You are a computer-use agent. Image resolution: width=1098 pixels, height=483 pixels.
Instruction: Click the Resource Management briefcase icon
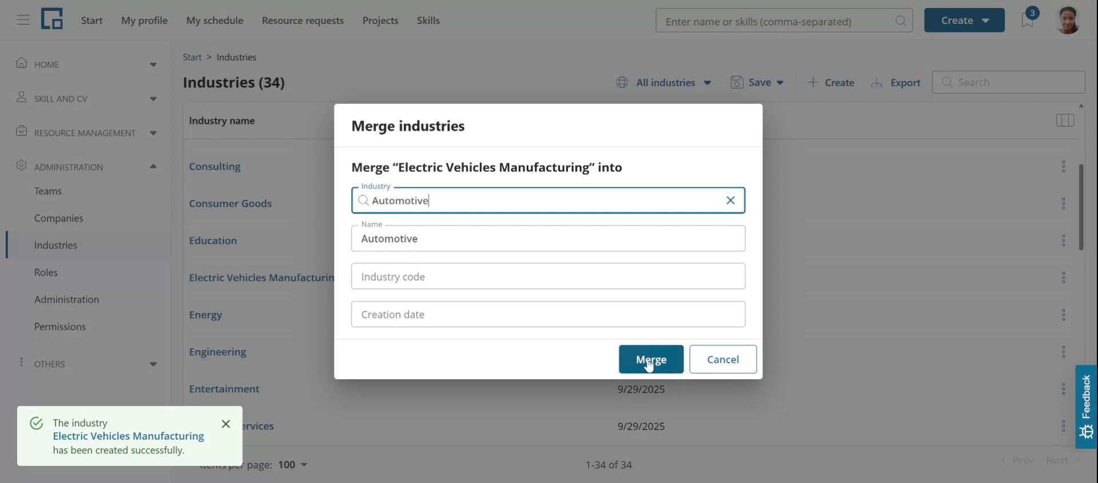pos(22,131)
